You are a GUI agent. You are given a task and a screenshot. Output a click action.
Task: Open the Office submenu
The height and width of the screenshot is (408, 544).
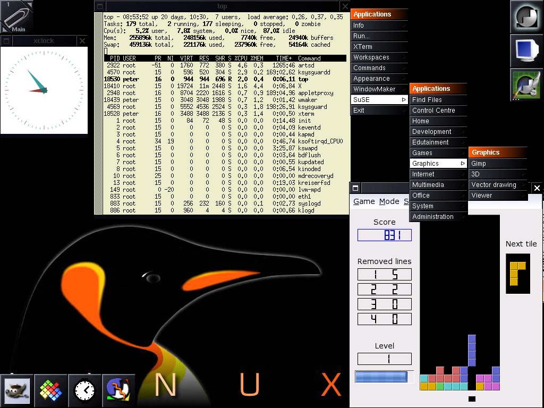click(x=438, y=195)
